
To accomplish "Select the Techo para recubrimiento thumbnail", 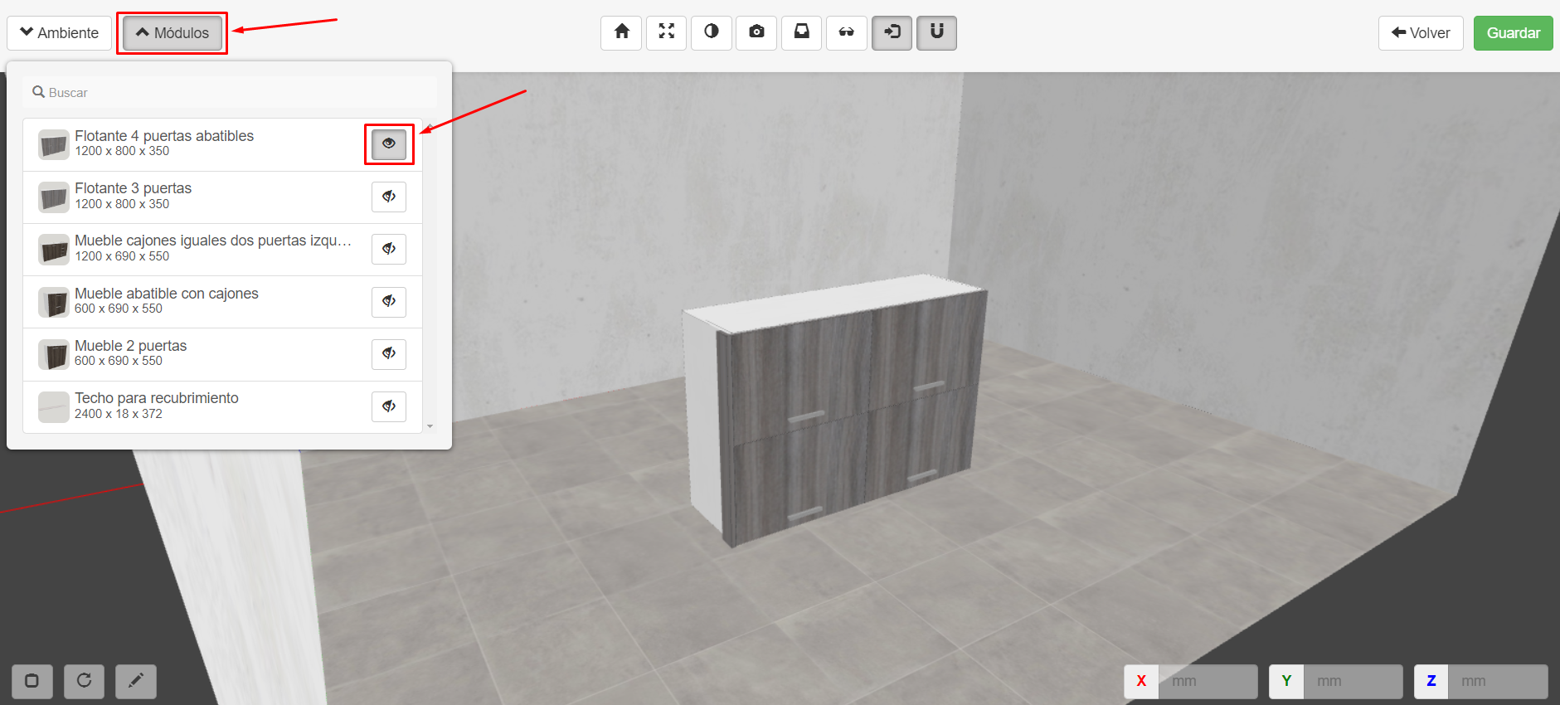I will click(x=54, y=407).
